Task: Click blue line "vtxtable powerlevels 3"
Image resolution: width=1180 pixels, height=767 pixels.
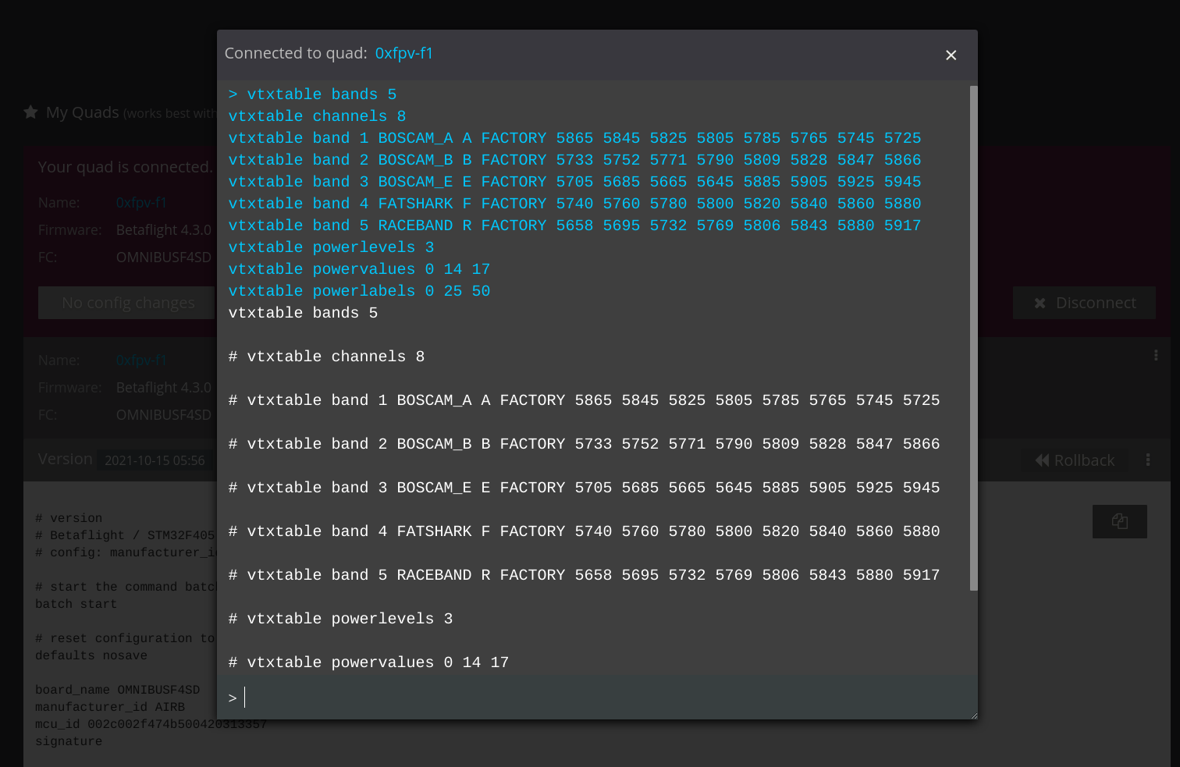Action: [331, 247]
